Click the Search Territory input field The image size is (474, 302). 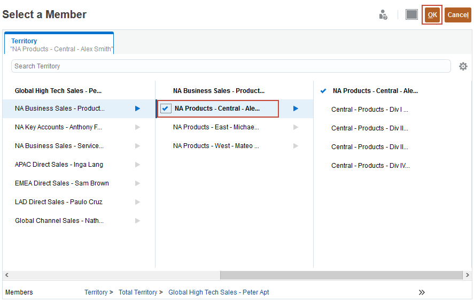231,66
